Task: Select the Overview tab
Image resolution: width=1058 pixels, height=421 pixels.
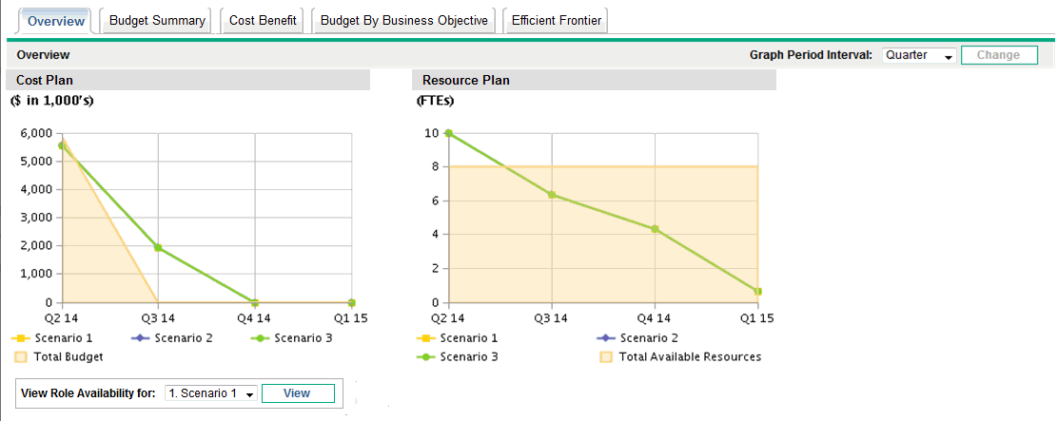Action: pos(56,21)
